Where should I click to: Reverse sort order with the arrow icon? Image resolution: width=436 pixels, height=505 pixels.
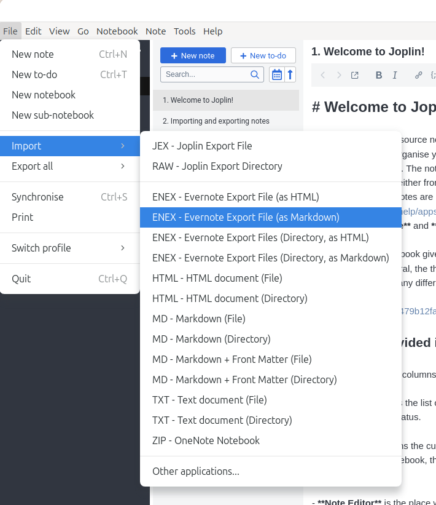click(290, 74)
